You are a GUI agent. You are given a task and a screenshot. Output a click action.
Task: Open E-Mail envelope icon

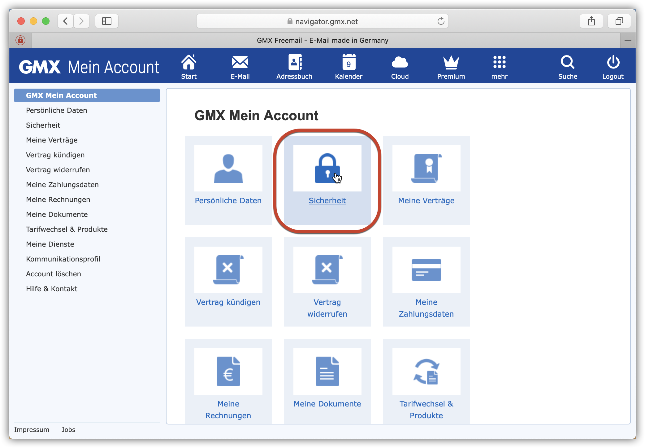coord(240,62)
